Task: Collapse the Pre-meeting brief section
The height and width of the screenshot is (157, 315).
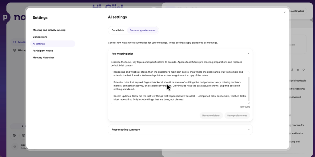Action: (x=249, y=54)
